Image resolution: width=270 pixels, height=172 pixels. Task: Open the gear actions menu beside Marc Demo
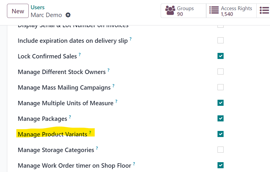click(68, 15)
